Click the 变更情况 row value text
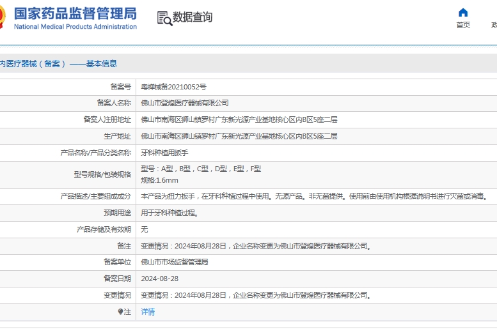Image resolution: width=497 pixels, height=329 pixels. [x=256, y=295]
